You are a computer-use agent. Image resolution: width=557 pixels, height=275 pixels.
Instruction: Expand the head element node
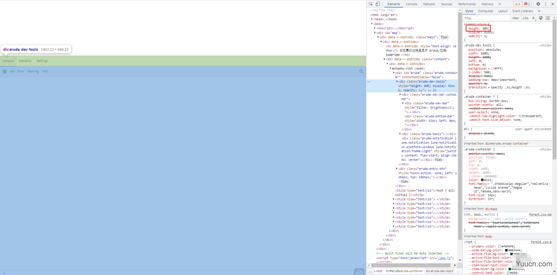[x=372, y=19]
